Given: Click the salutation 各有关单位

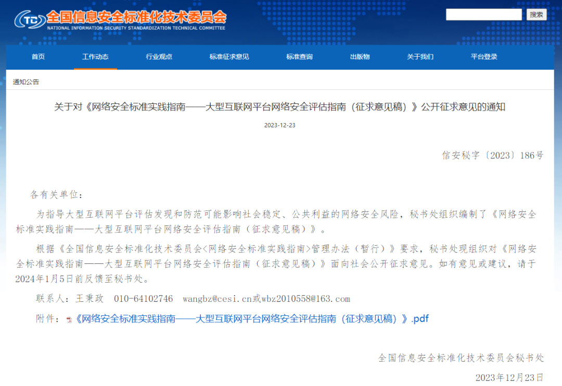Looking at the screenshot, I should coord(56,195).
